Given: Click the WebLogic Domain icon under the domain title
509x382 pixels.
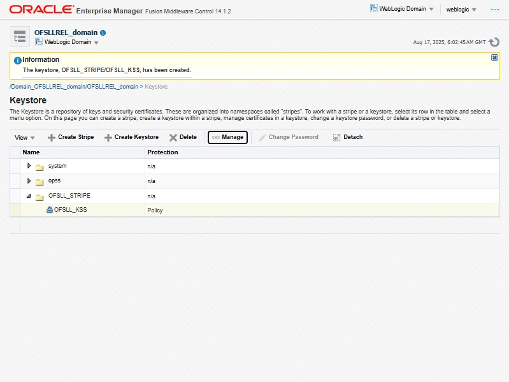Looking at the screenshot, I should coord(39,41).
